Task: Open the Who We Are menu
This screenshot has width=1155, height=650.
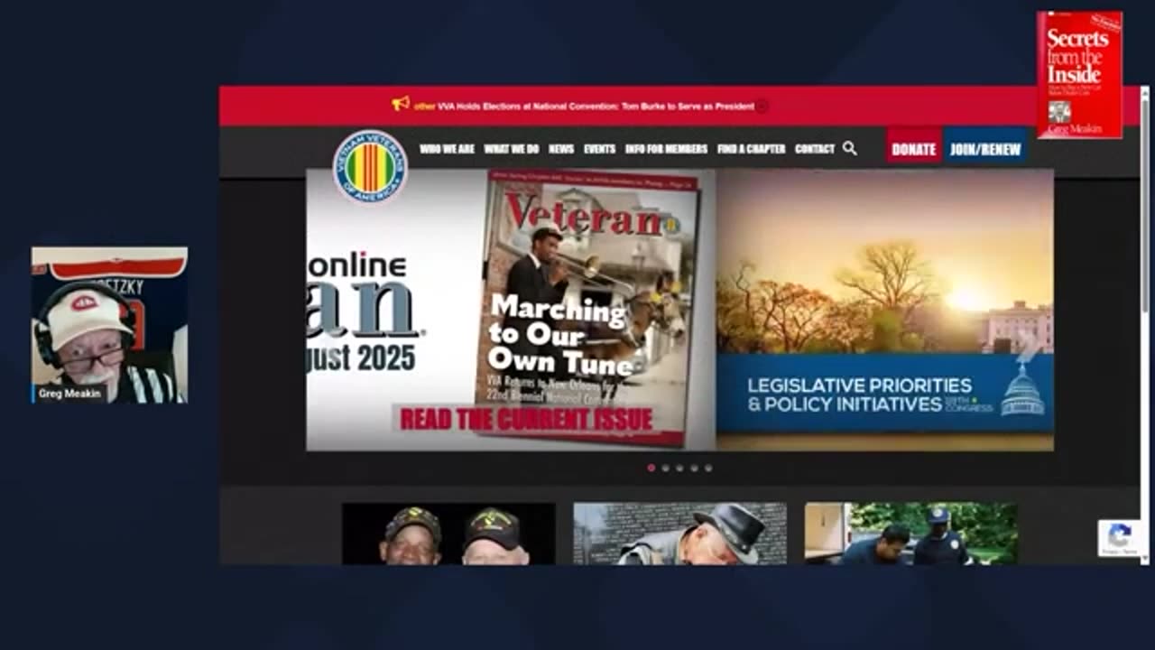Action: click(447, 149)
